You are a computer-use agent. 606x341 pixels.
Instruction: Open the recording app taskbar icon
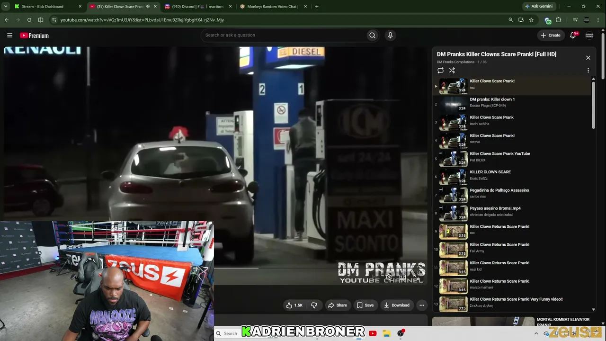[401, 333]
